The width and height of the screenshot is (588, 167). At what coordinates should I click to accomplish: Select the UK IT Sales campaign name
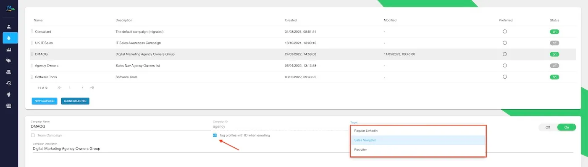44,43
